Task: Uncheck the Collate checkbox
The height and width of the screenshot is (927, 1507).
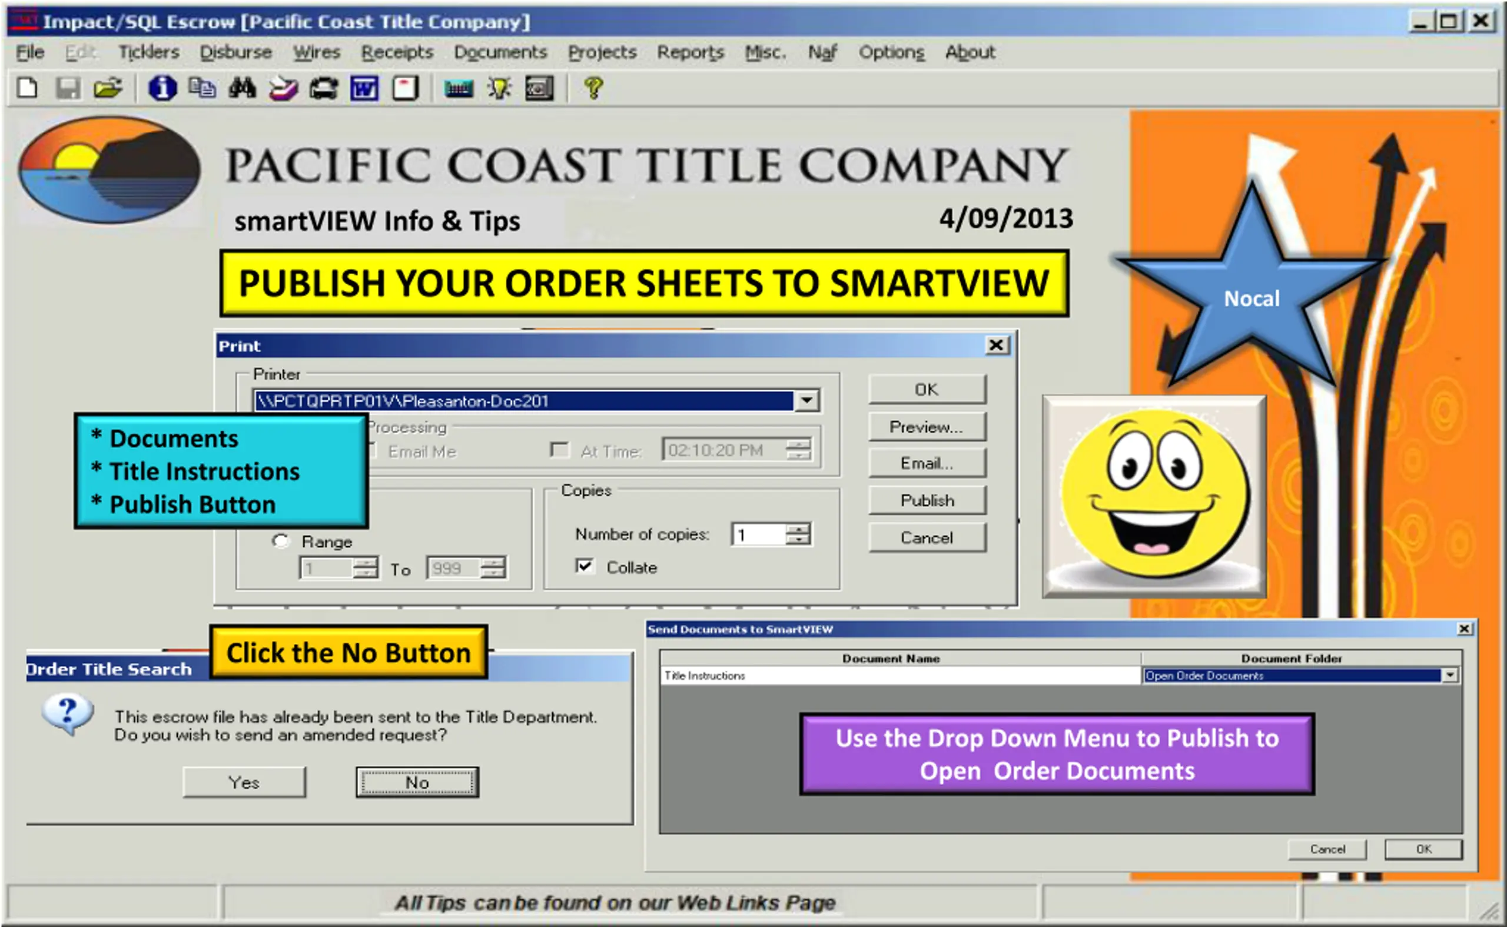Action: click(x=585, y=566)
